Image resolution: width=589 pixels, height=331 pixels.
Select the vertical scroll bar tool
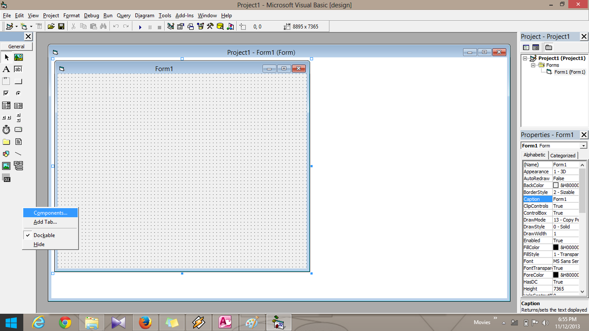point(18,118)
